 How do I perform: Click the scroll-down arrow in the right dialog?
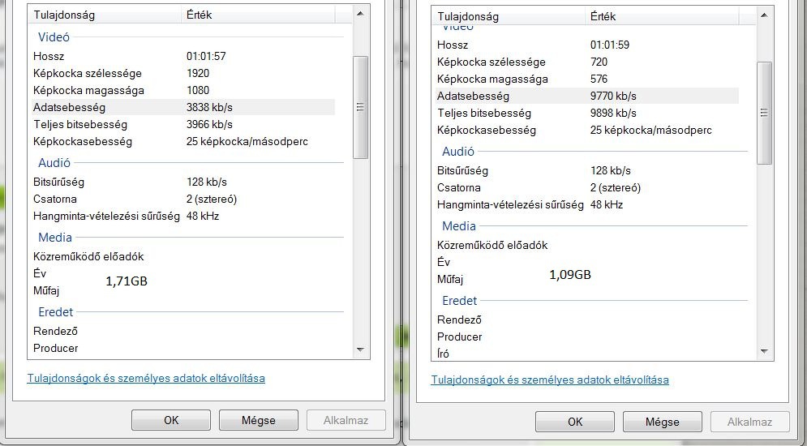[x=764, y=350]
